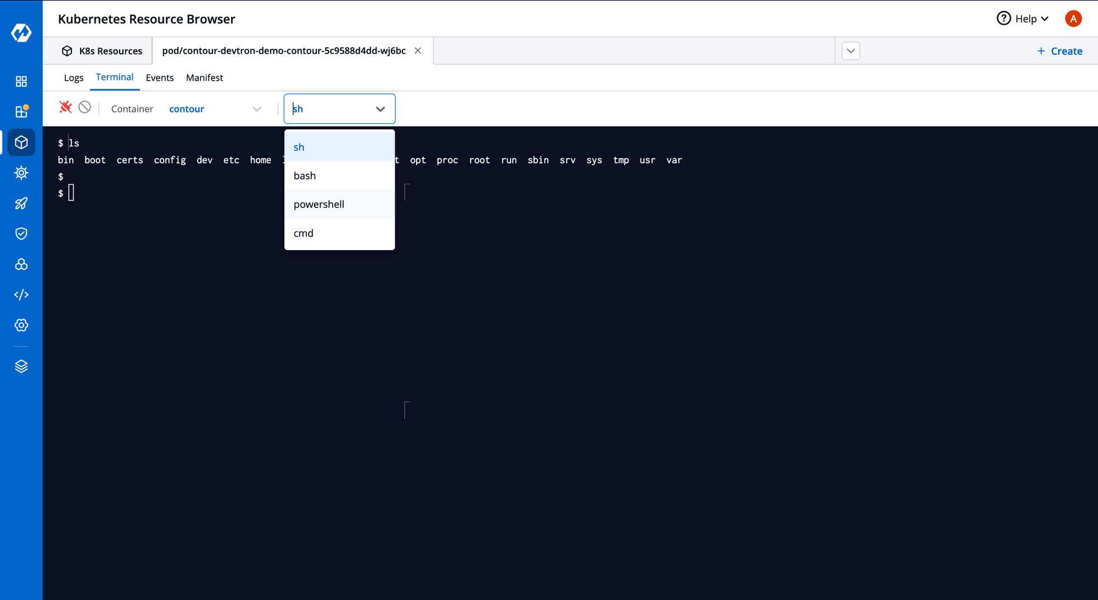Click the clear terminal circle-slash icon
Image resolution: width=1098 pixels, height=600 pixels.
point(85,107)
